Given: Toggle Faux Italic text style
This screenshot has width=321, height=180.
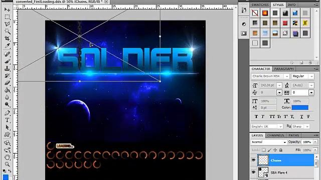Looking at the screenshot, I should point(263,116).
